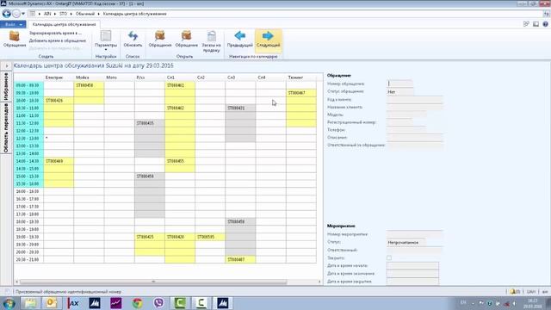Click Зарезервировать время в ... command

[x=55, y=33]
